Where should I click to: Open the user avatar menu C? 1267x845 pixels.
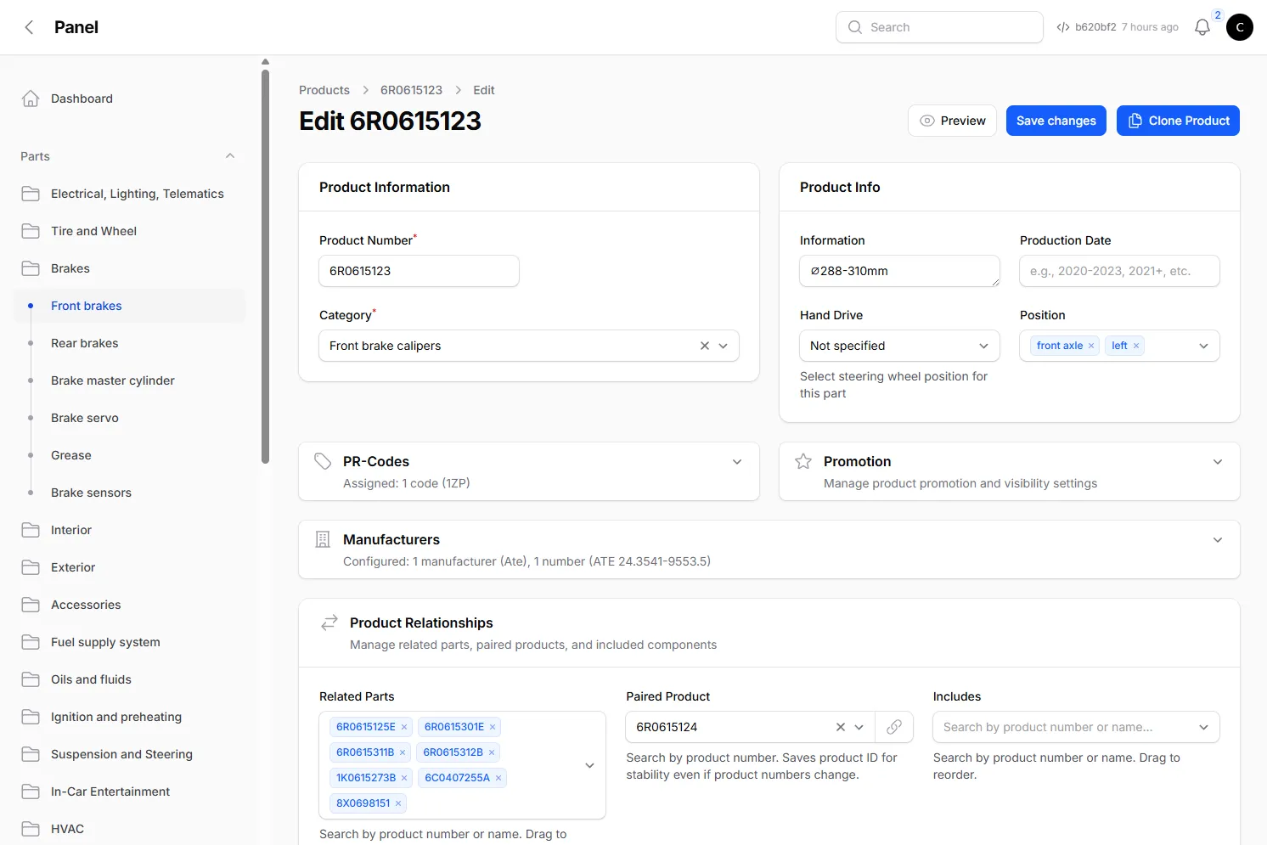pos(1240,27)
